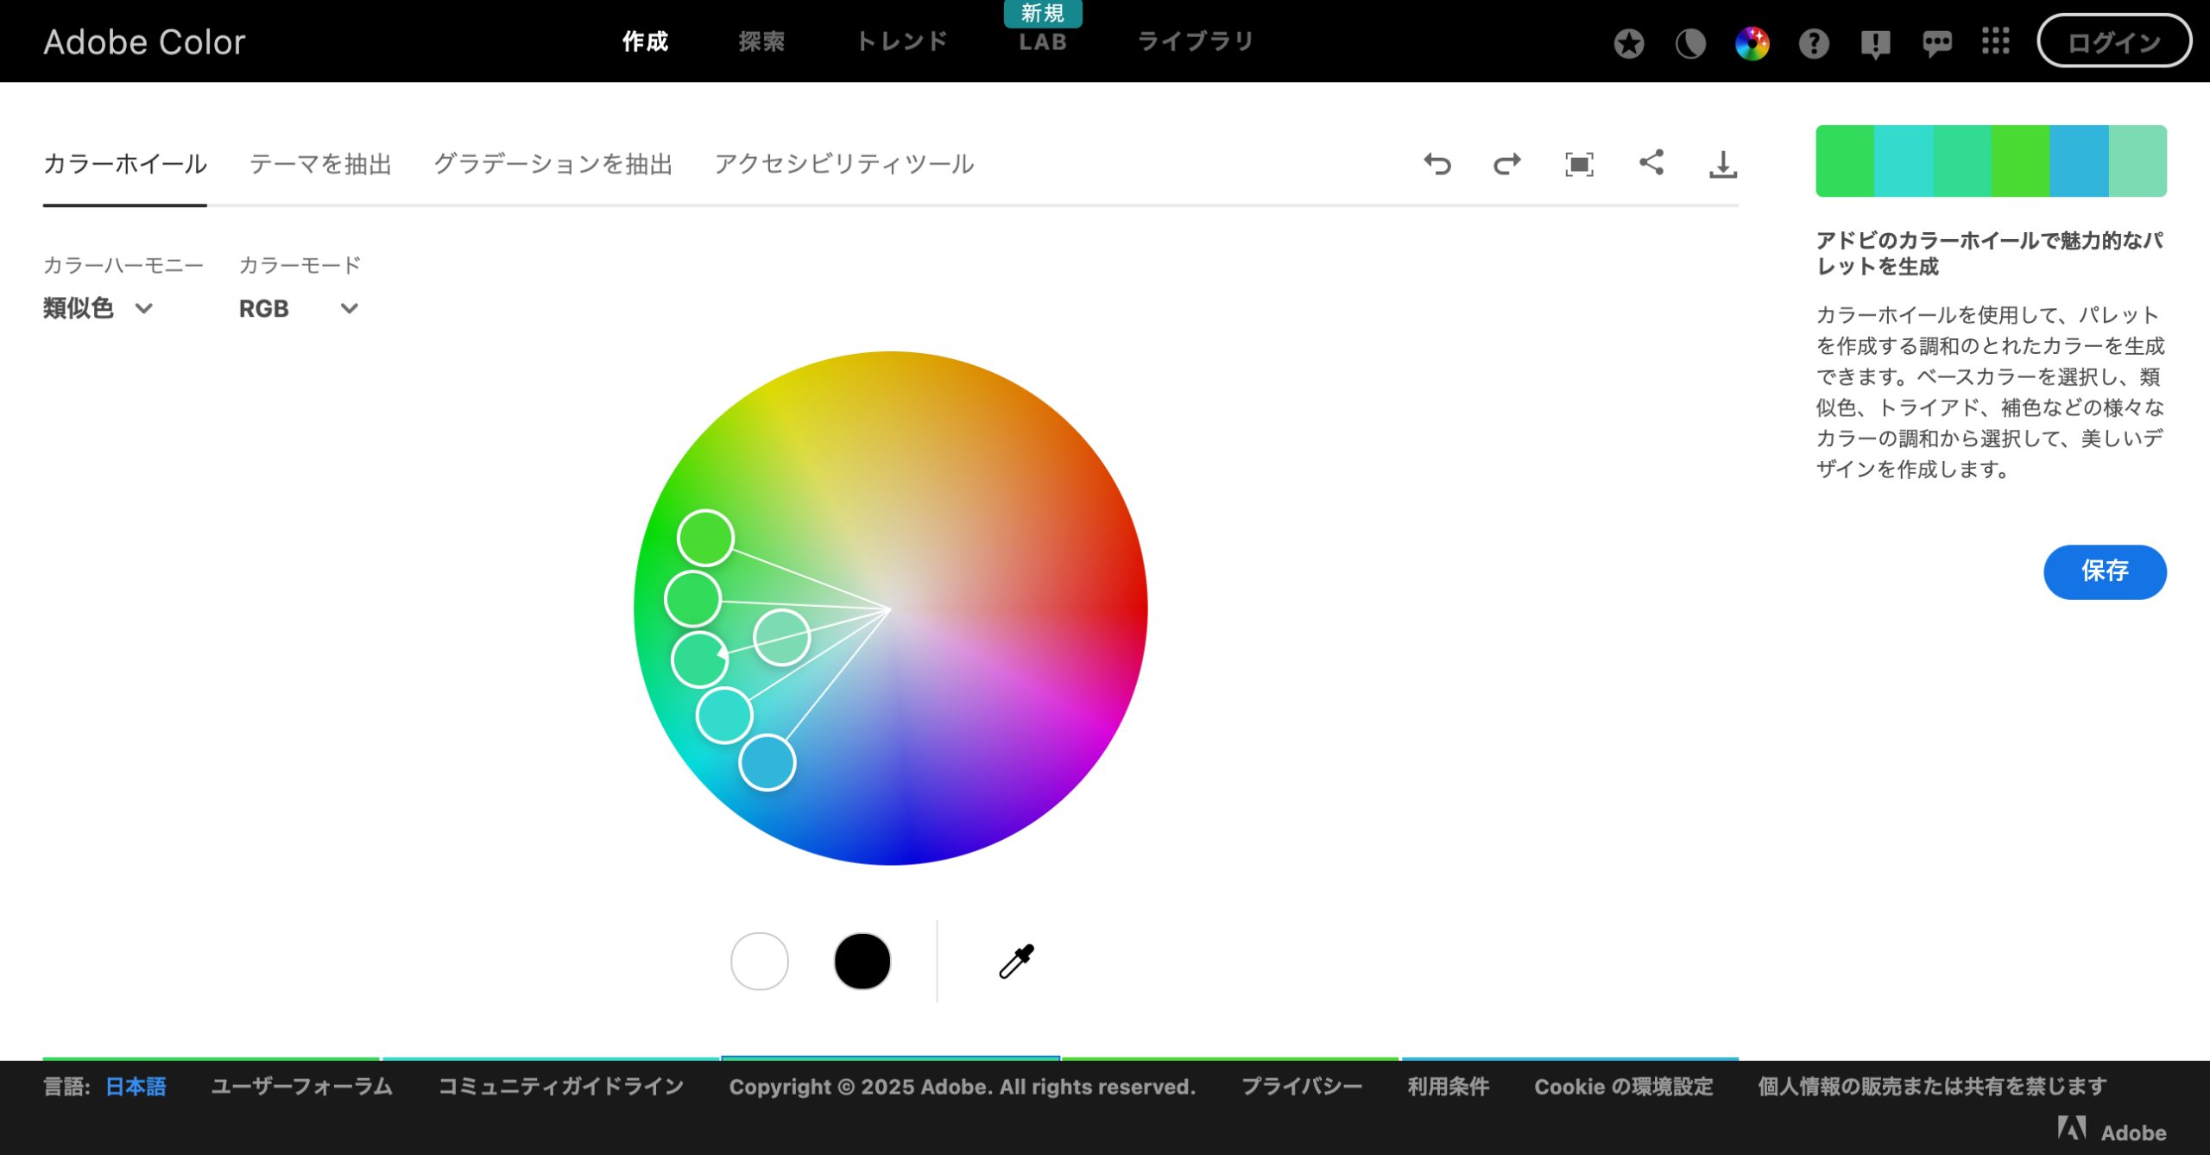Open the fullscreen view icon

[x=1579, y=164]
